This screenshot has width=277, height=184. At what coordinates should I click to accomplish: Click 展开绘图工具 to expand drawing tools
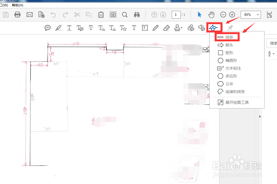click(237, 102)
